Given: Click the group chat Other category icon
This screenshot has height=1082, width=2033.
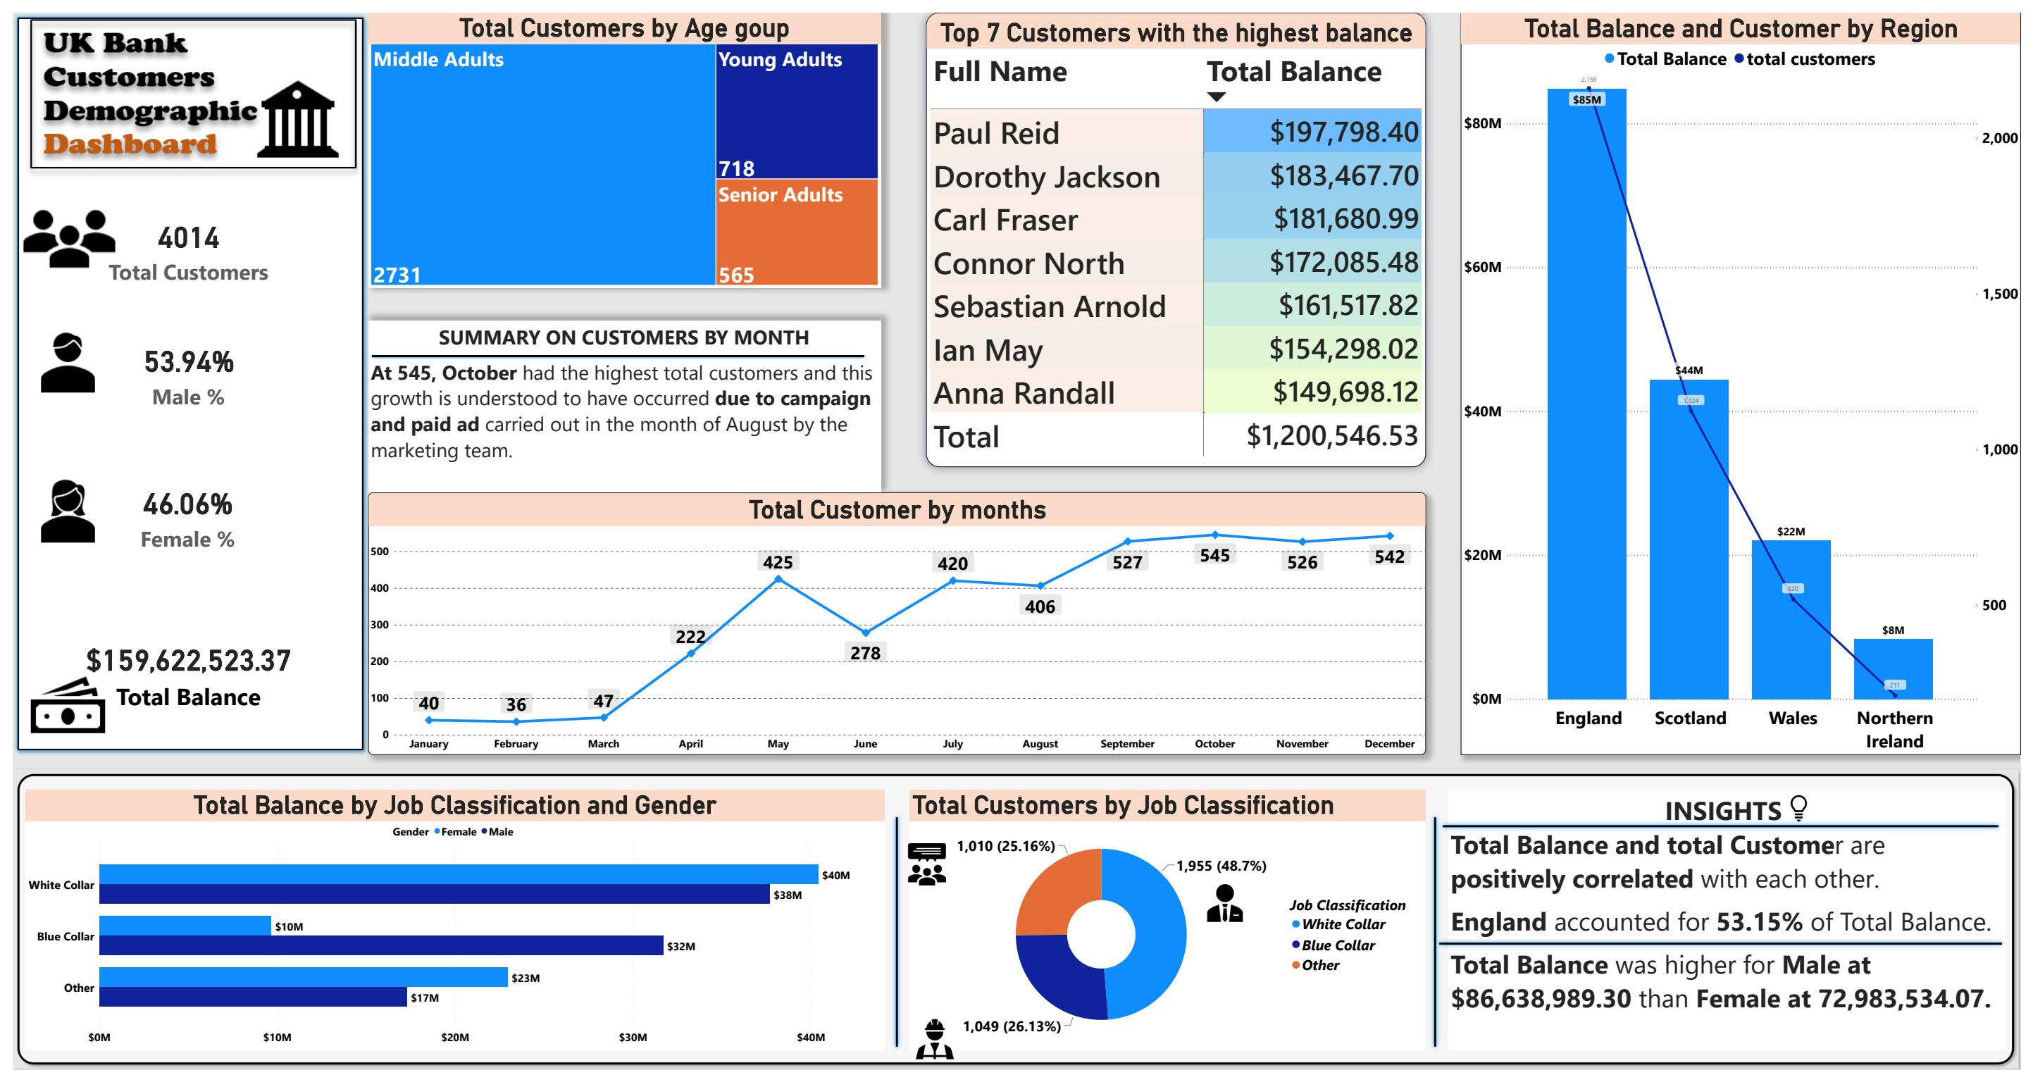Looking at the screenshot, I should (x=926, y=864).
